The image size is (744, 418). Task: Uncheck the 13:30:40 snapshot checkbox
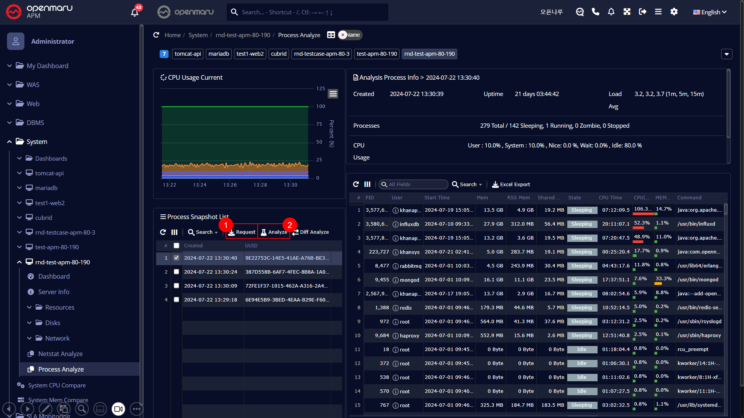coord(176,258)
